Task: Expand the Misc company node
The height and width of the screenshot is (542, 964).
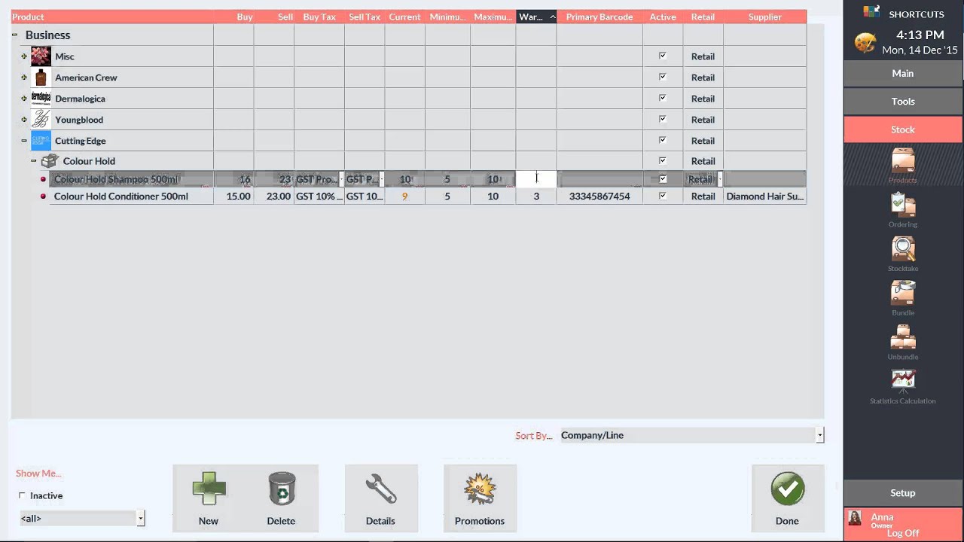Action: [24, 56]
